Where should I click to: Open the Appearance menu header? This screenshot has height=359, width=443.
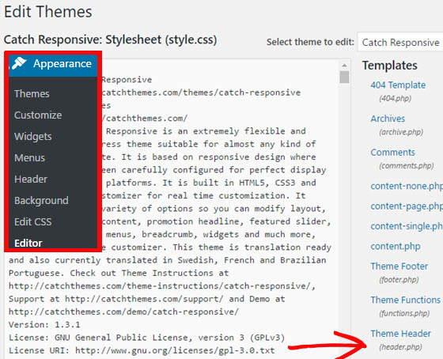click(53, 66)
